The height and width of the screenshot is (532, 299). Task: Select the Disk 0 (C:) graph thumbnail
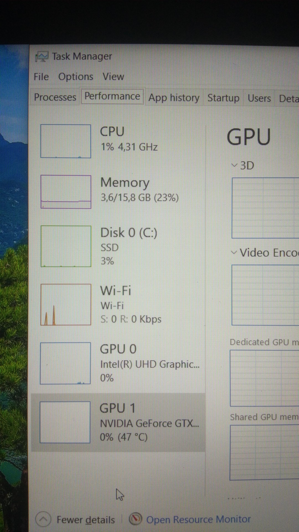[x=66, y=246]
